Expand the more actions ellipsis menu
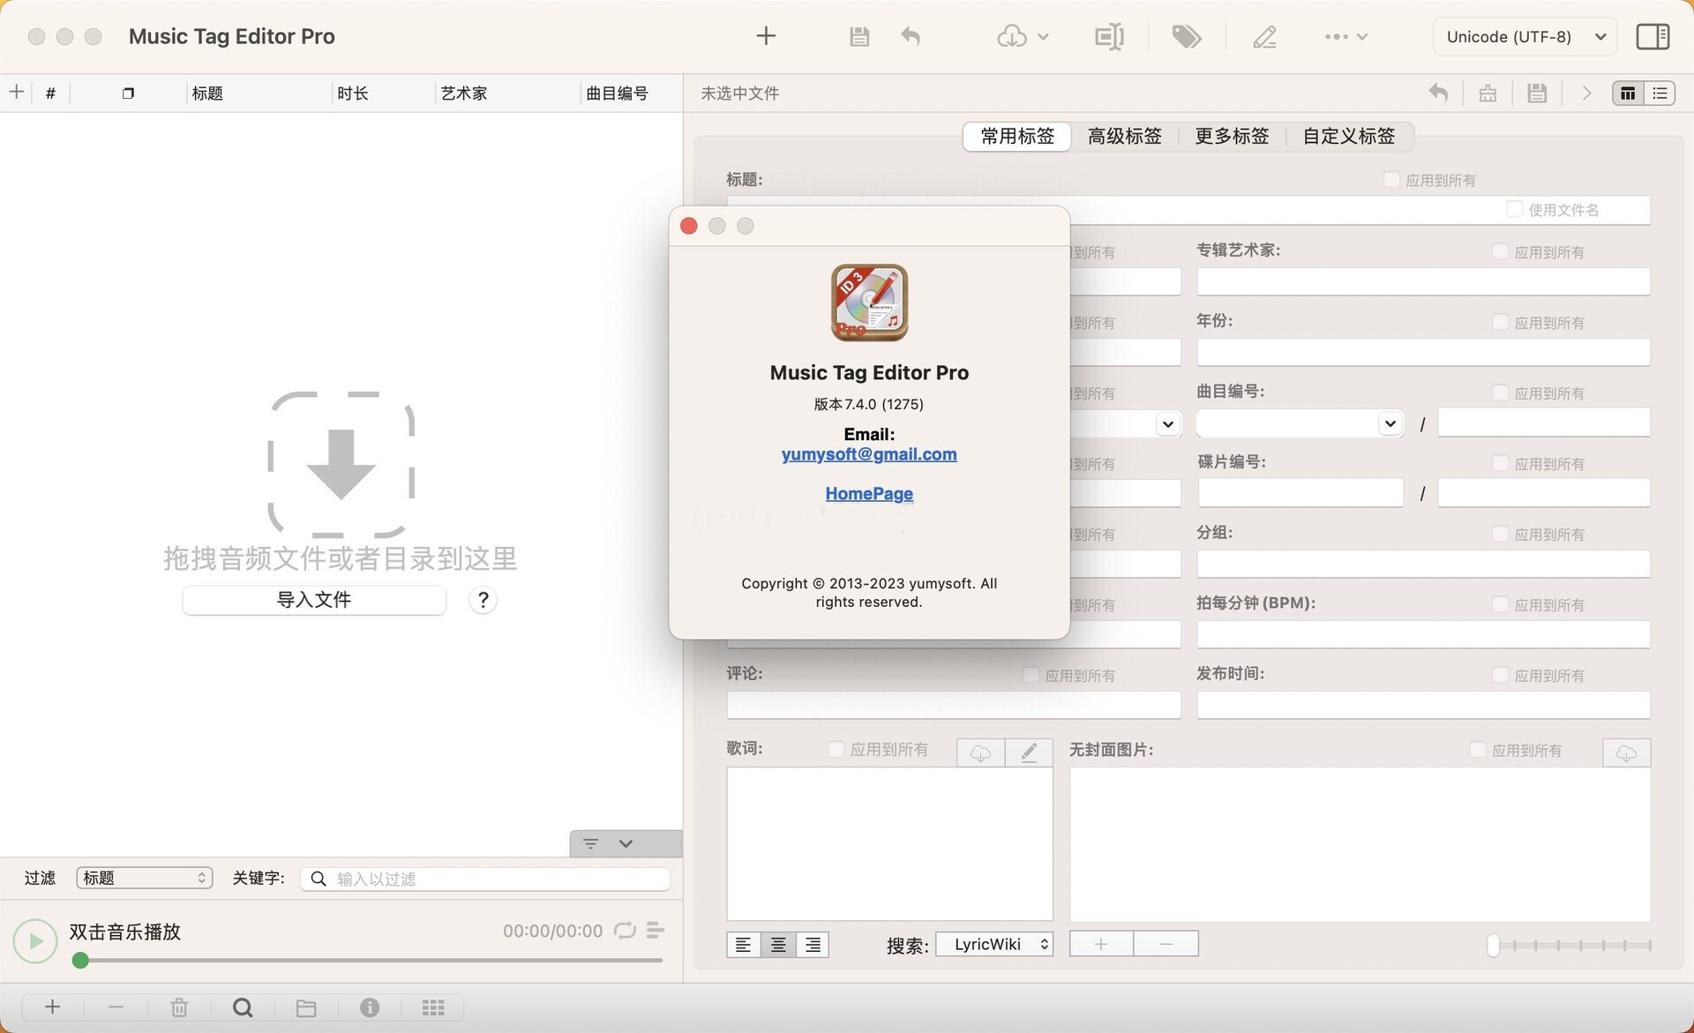 click(x=1345, y=36)
